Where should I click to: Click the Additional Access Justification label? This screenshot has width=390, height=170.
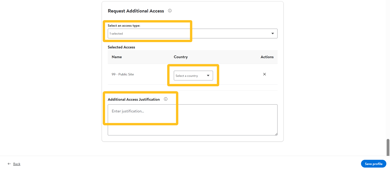click(x=134, y=99)
